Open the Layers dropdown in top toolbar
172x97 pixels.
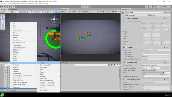point(157,6)
